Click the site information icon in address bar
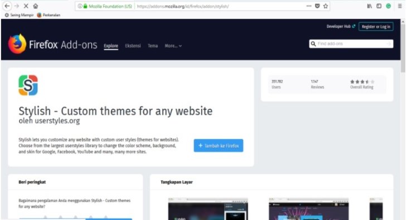Screen dimensions: 407x220 click(x=80, y=6)
